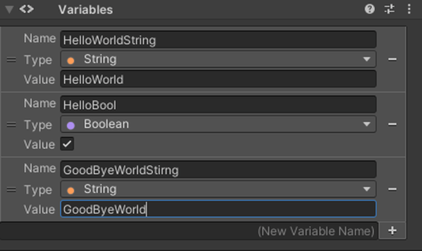Click the HelloBool Name field
422x251 pixels.
pos(218,105)
